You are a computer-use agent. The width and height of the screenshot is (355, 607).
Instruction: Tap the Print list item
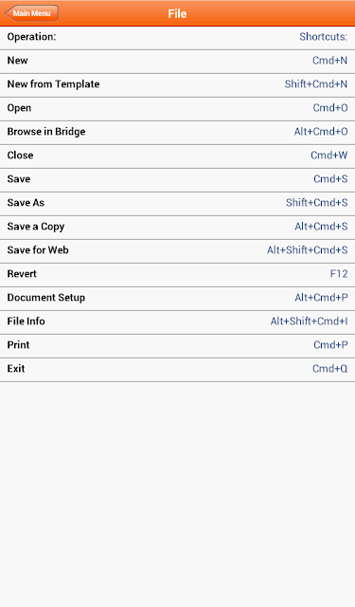[177, 345]
